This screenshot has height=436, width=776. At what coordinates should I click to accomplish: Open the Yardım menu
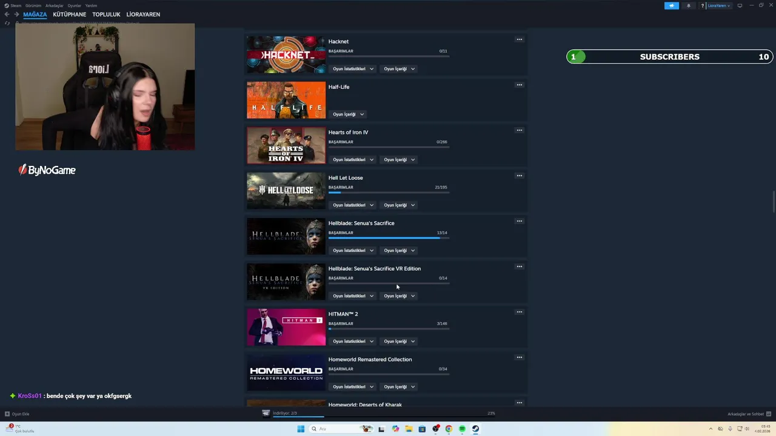(91, 5)
